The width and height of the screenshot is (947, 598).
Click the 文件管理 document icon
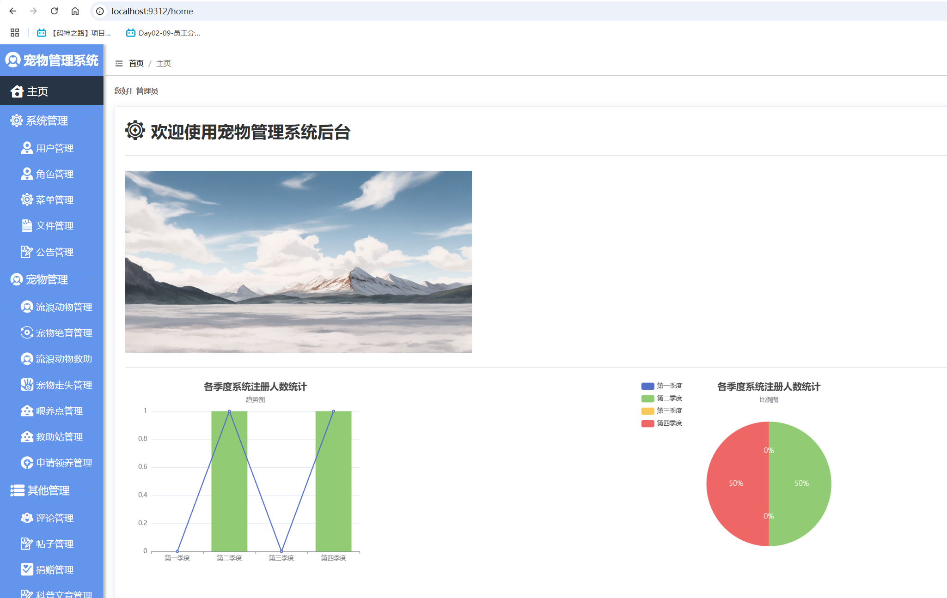coord(27,226)
